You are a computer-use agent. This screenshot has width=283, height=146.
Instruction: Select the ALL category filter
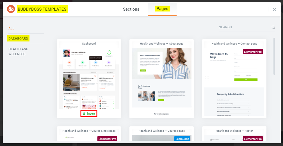[11, 28]
